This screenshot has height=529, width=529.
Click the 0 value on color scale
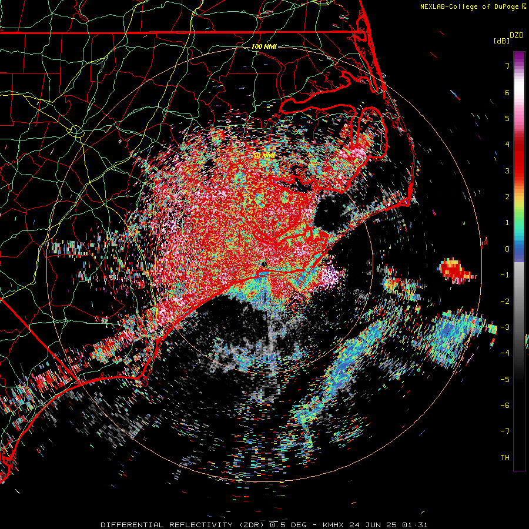507,249
